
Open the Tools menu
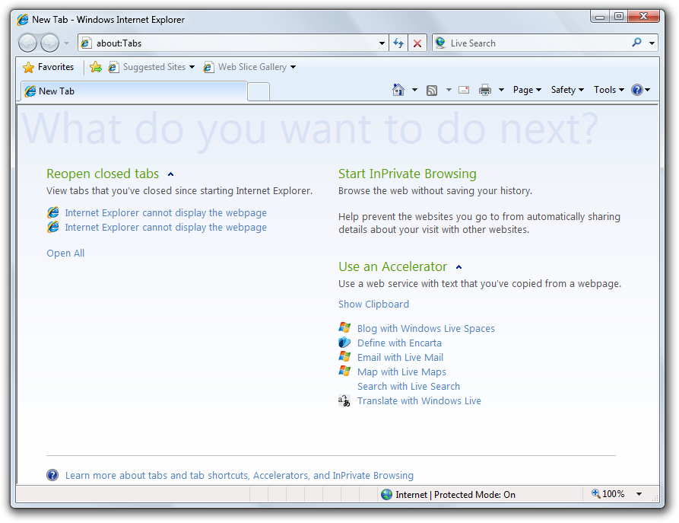[608, 90]
